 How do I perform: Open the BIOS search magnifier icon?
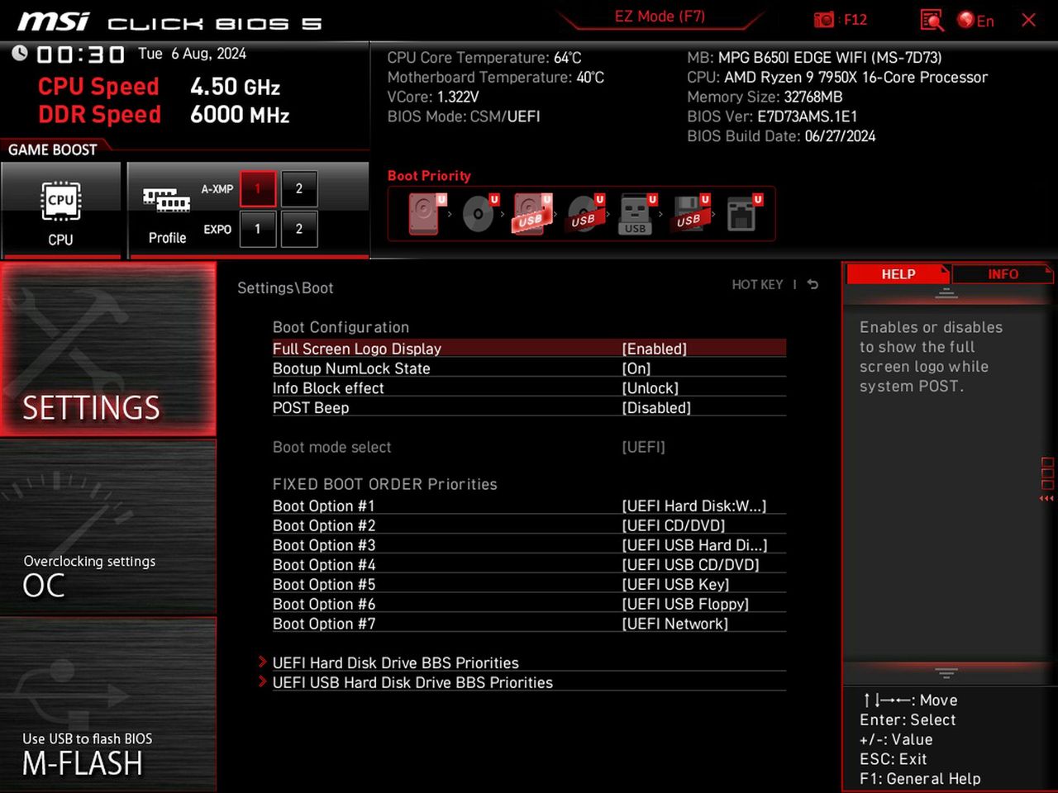[x=932, y=20]
